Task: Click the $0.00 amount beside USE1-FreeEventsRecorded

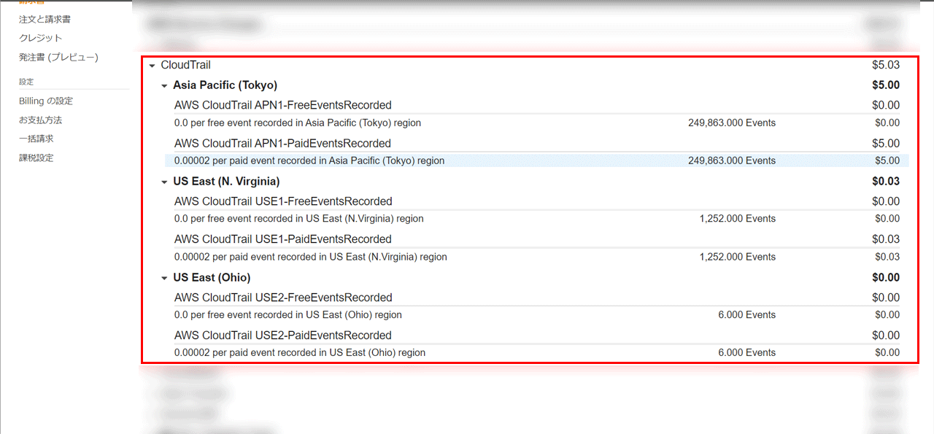Action: (886, 201)
